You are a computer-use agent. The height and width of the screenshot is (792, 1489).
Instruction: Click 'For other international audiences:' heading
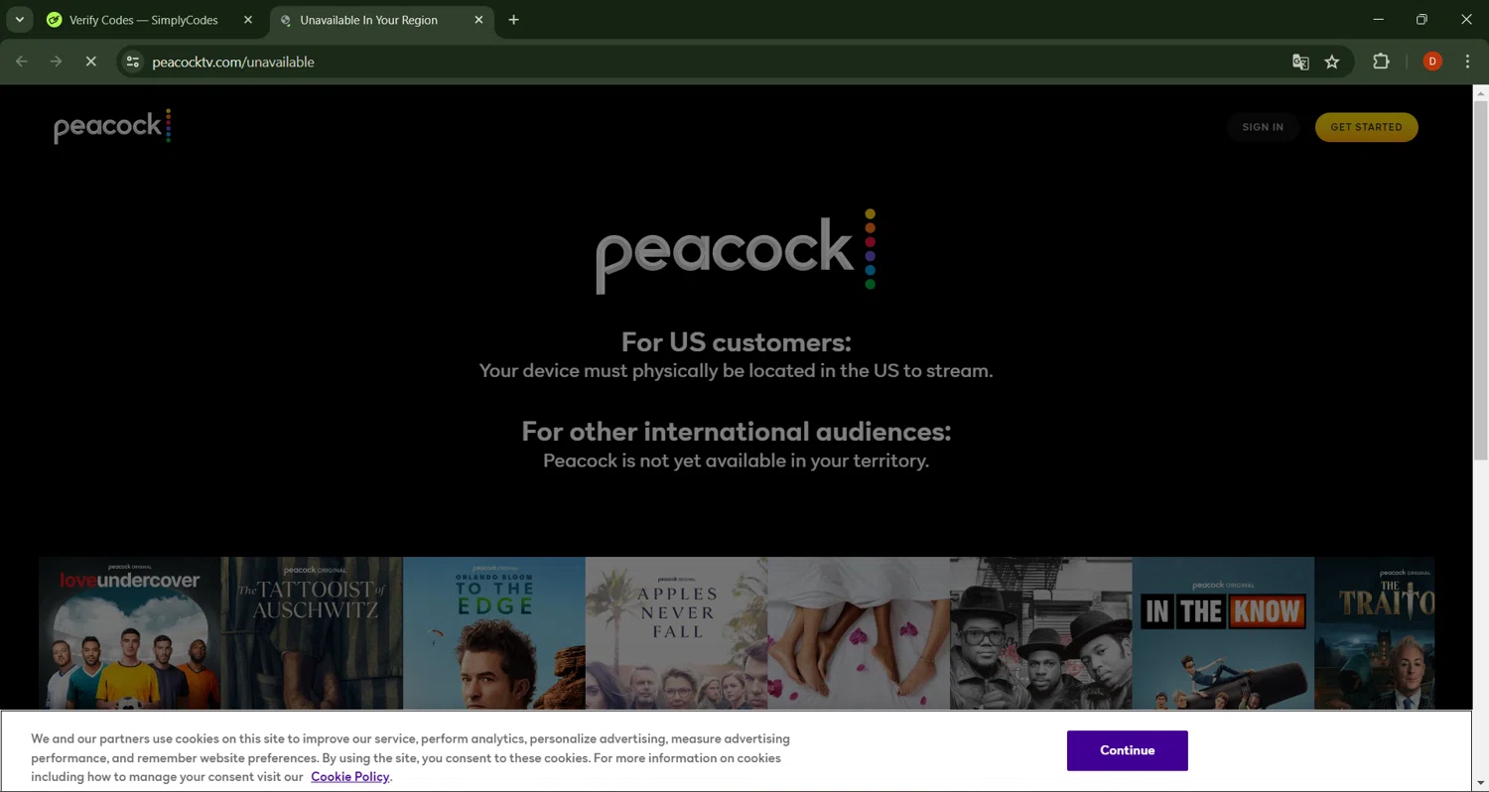pyautogui.click(x=736, y=432)
